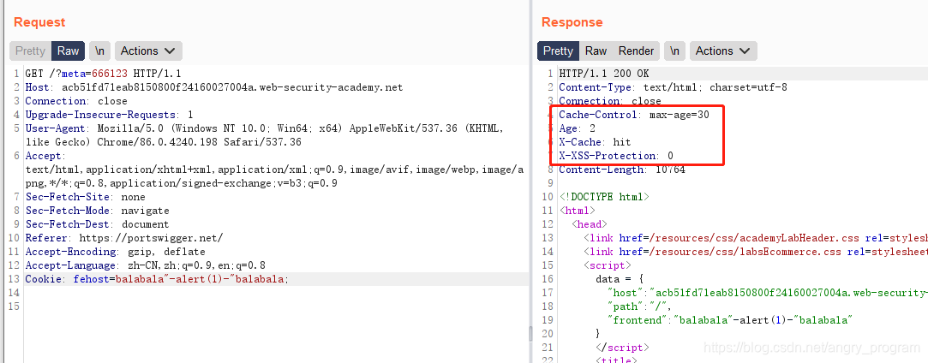
Task: Click the Request panel heading
Action: [x=39, y=22]
